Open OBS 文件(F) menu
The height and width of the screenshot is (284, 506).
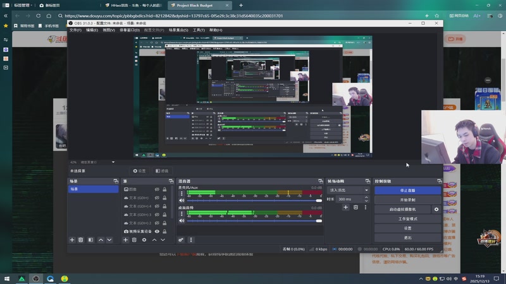pyautogui.click(x=75, y=30)
